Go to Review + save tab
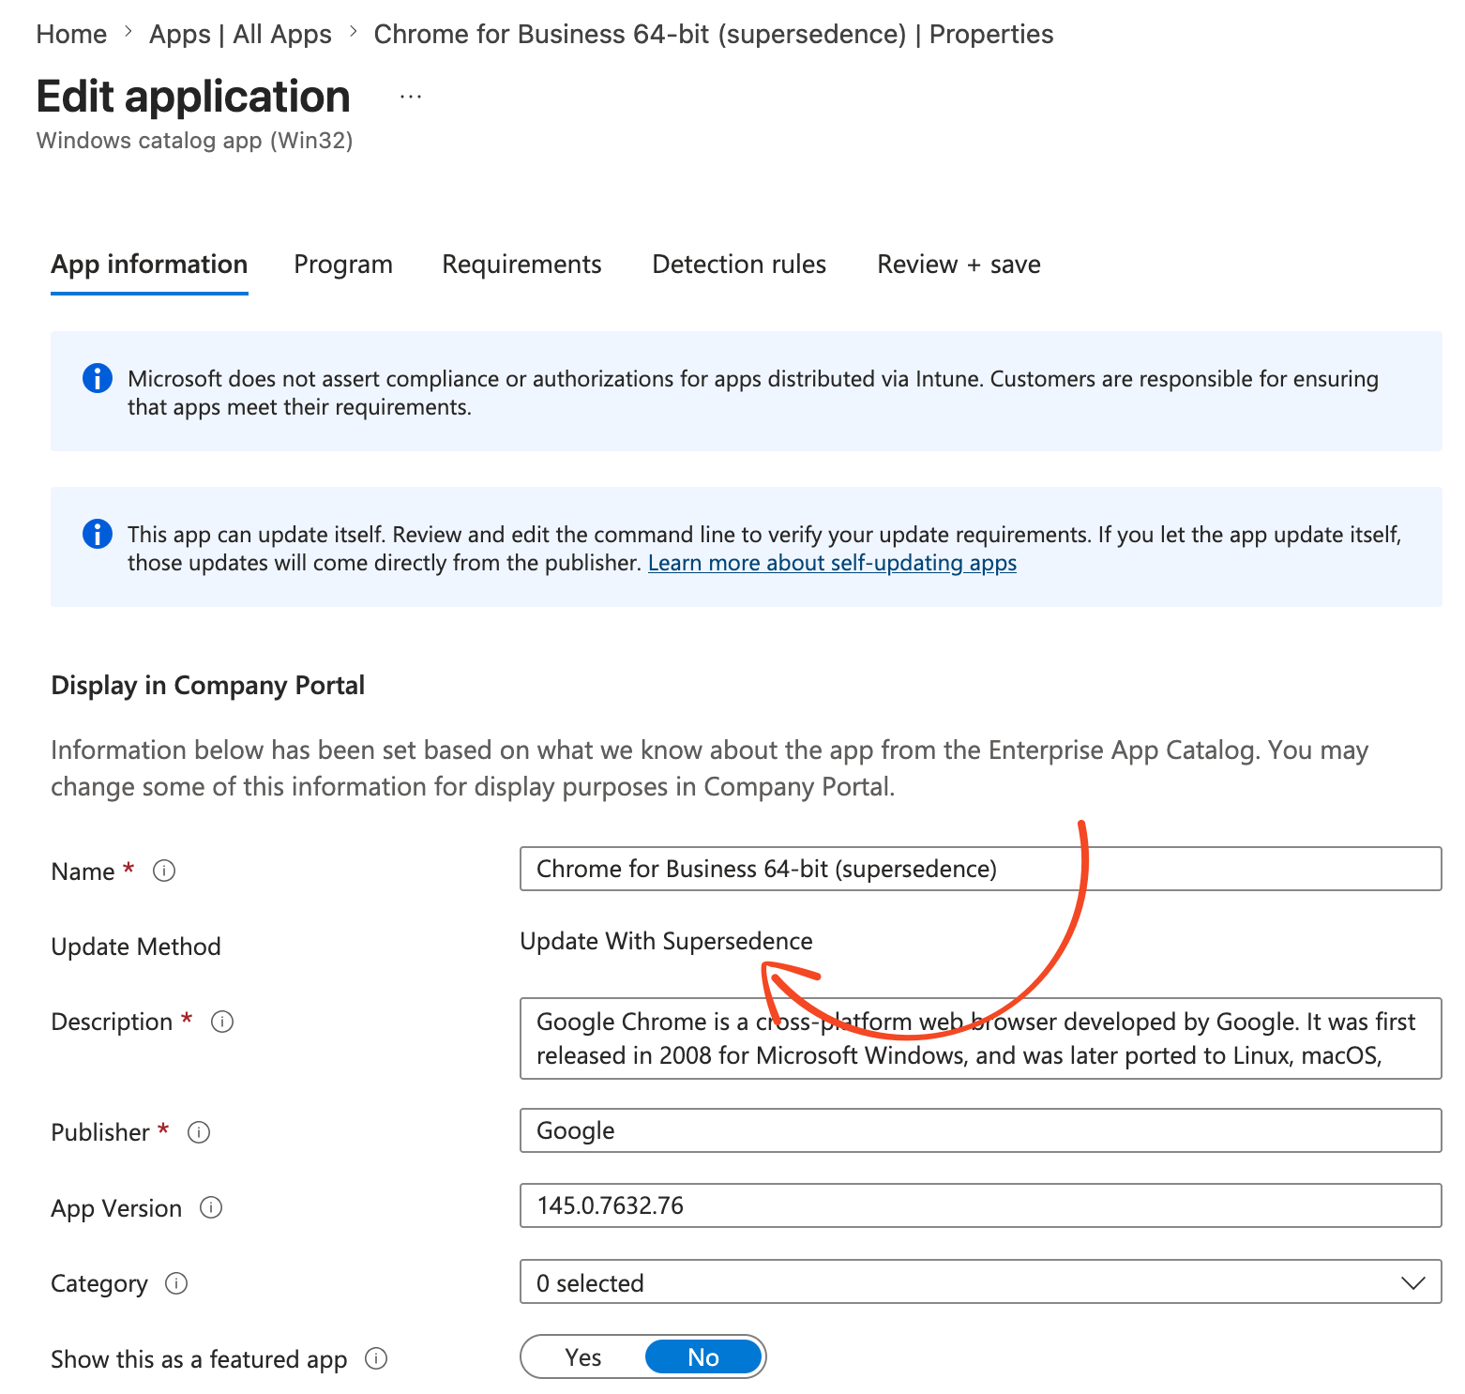 click(x=959, y=265)
